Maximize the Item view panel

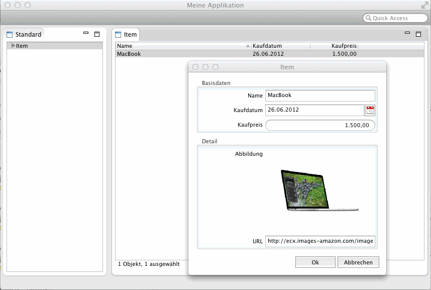click(418, 34)
